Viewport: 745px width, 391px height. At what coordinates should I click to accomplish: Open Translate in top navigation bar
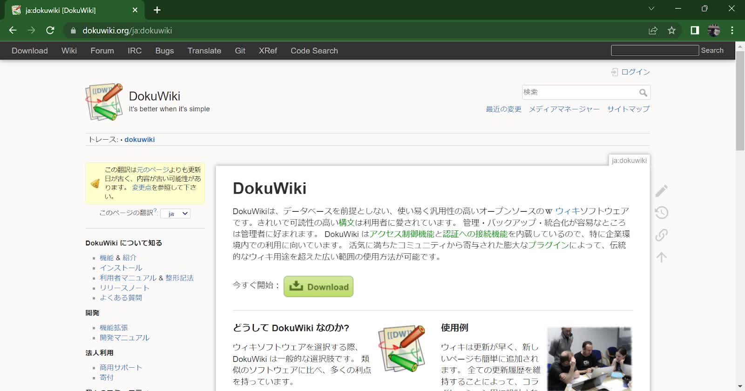(204, 51)
